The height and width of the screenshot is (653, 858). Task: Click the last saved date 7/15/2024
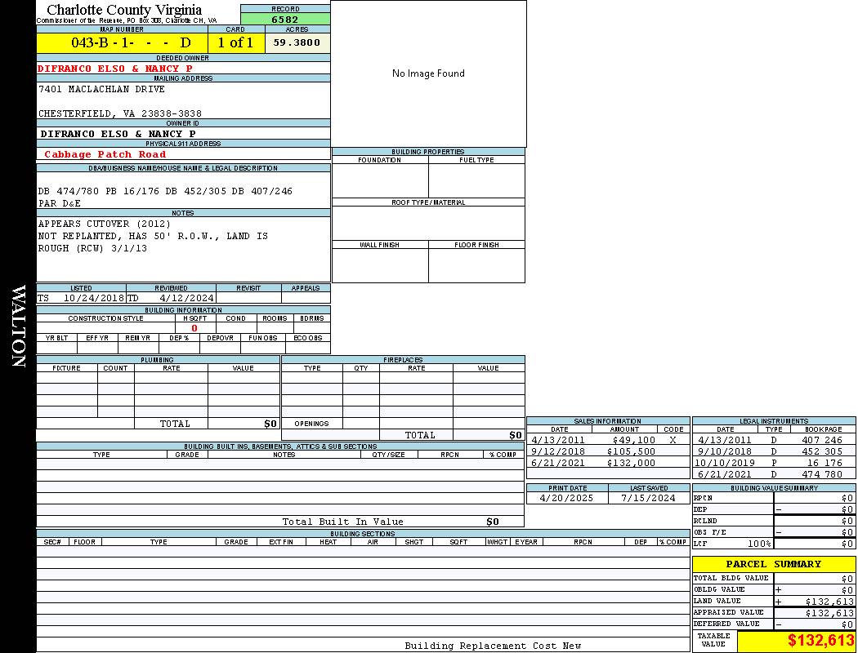tap(648, 498)
